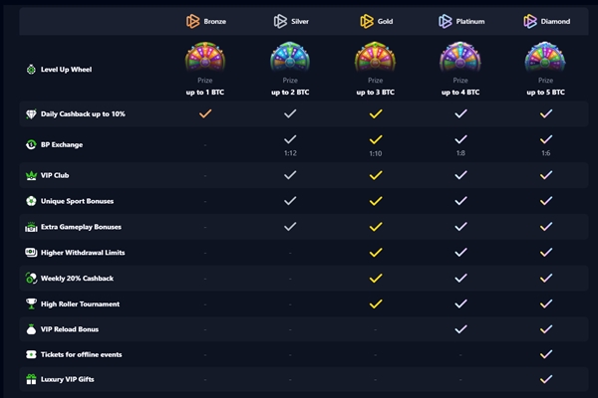Click the Gold High Roller Tournament checkmark
The width and height of the screenshot is (598, 398).
(376, 303)
